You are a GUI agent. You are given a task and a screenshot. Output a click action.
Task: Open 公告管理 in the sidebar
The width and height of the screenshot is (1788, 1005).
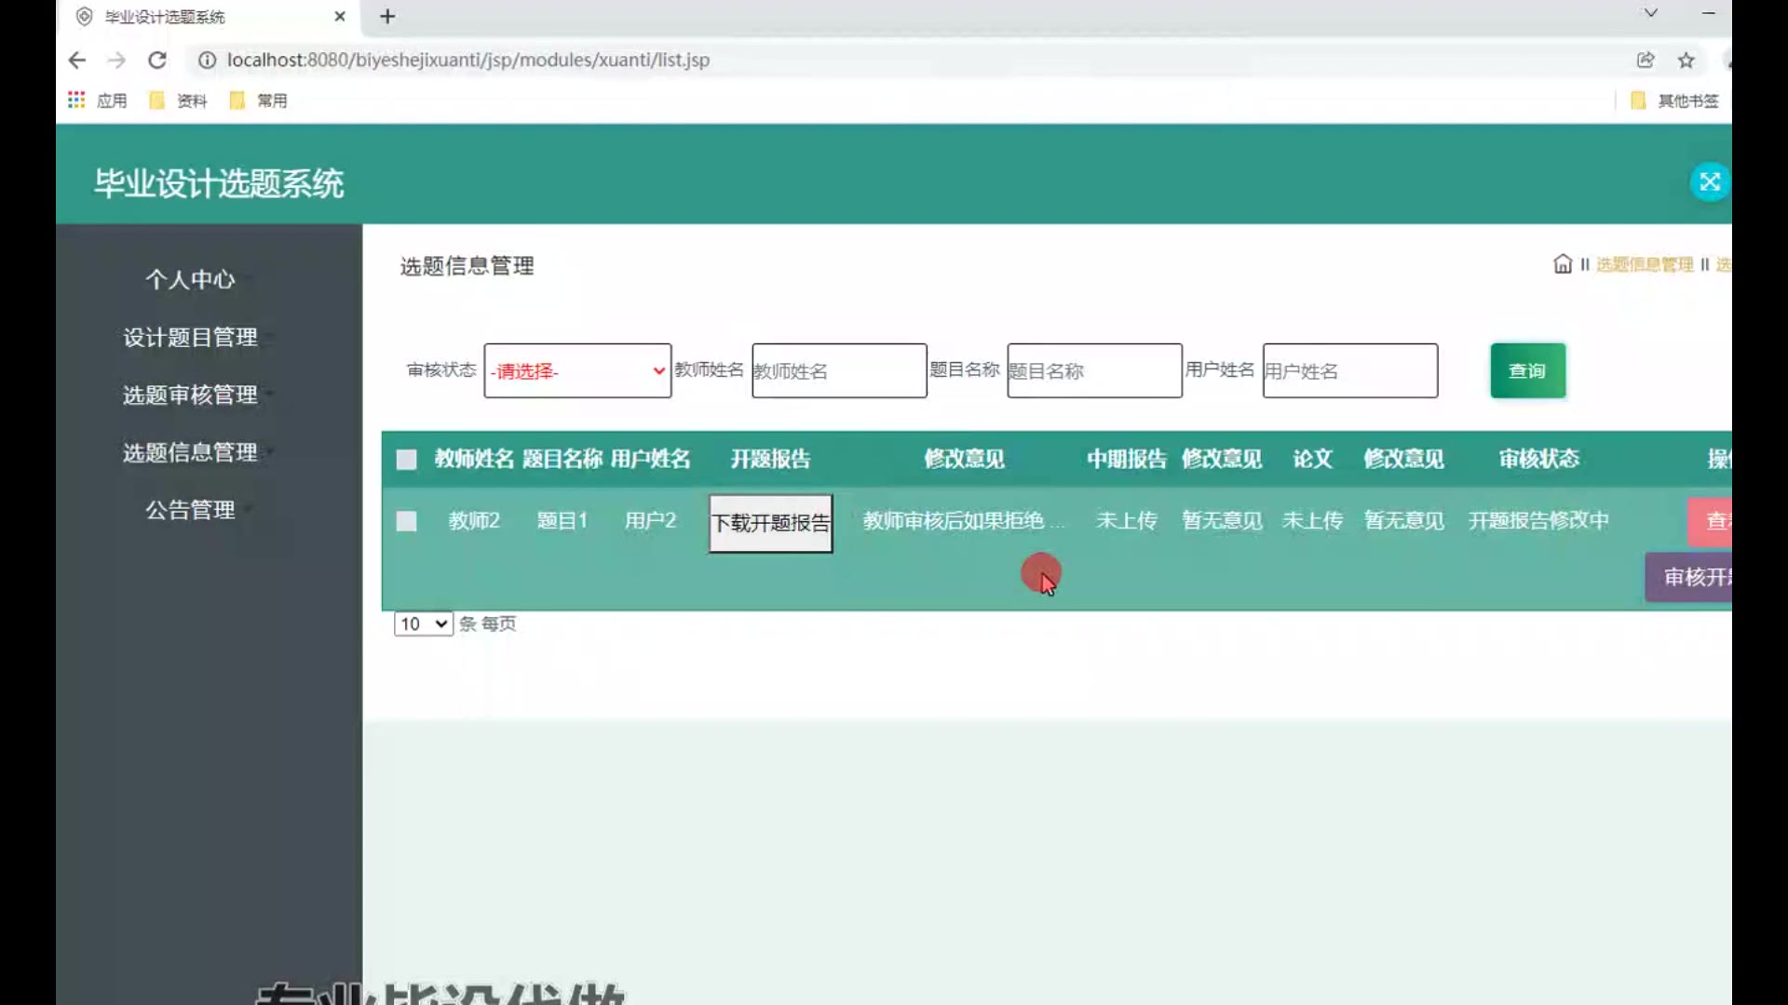190,511
